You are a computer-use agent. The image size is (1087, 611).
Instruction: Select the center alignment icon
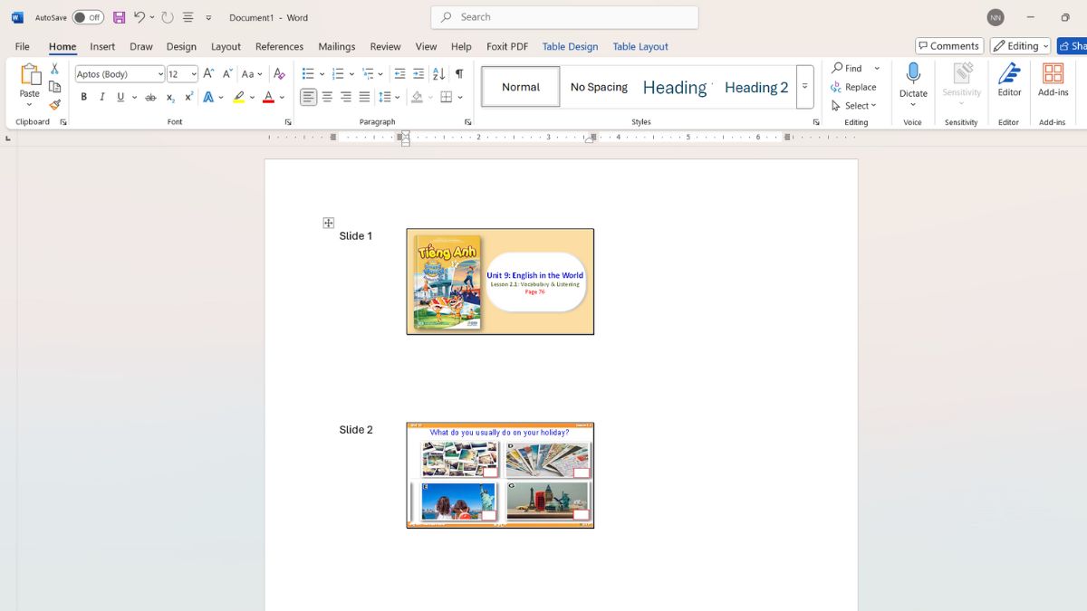328,97
